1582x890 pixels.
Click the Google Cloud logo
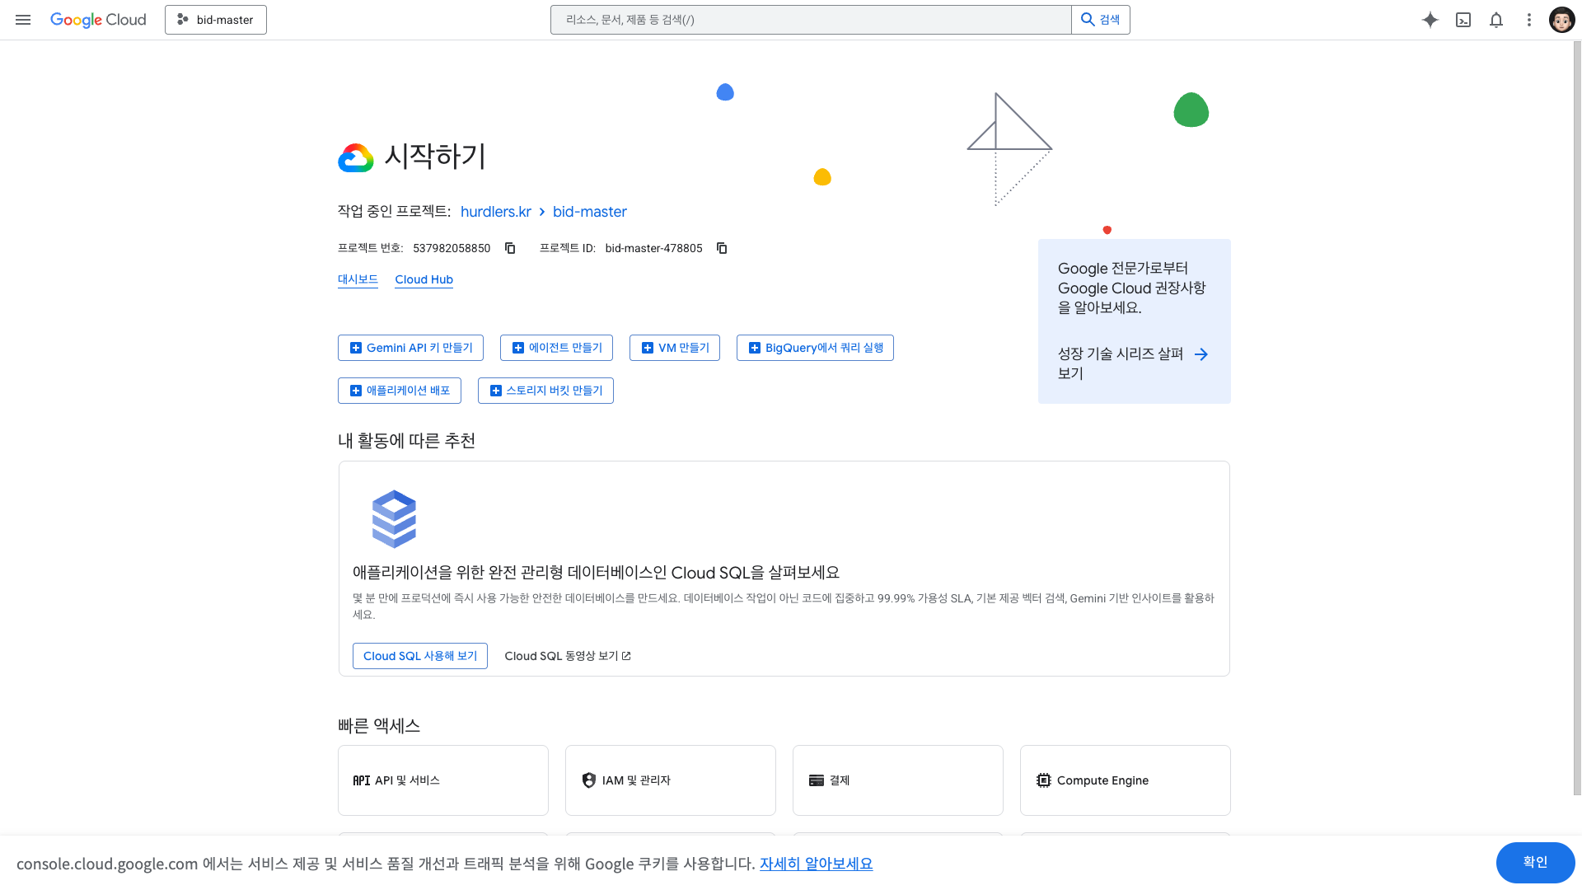pyautogui.click(x=98, y=20)
